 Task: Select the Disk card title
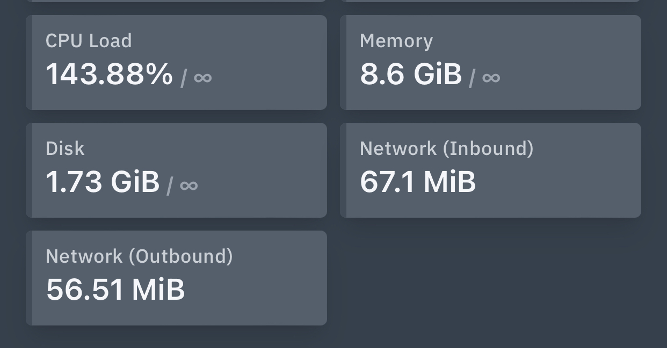tap(65, 149)
